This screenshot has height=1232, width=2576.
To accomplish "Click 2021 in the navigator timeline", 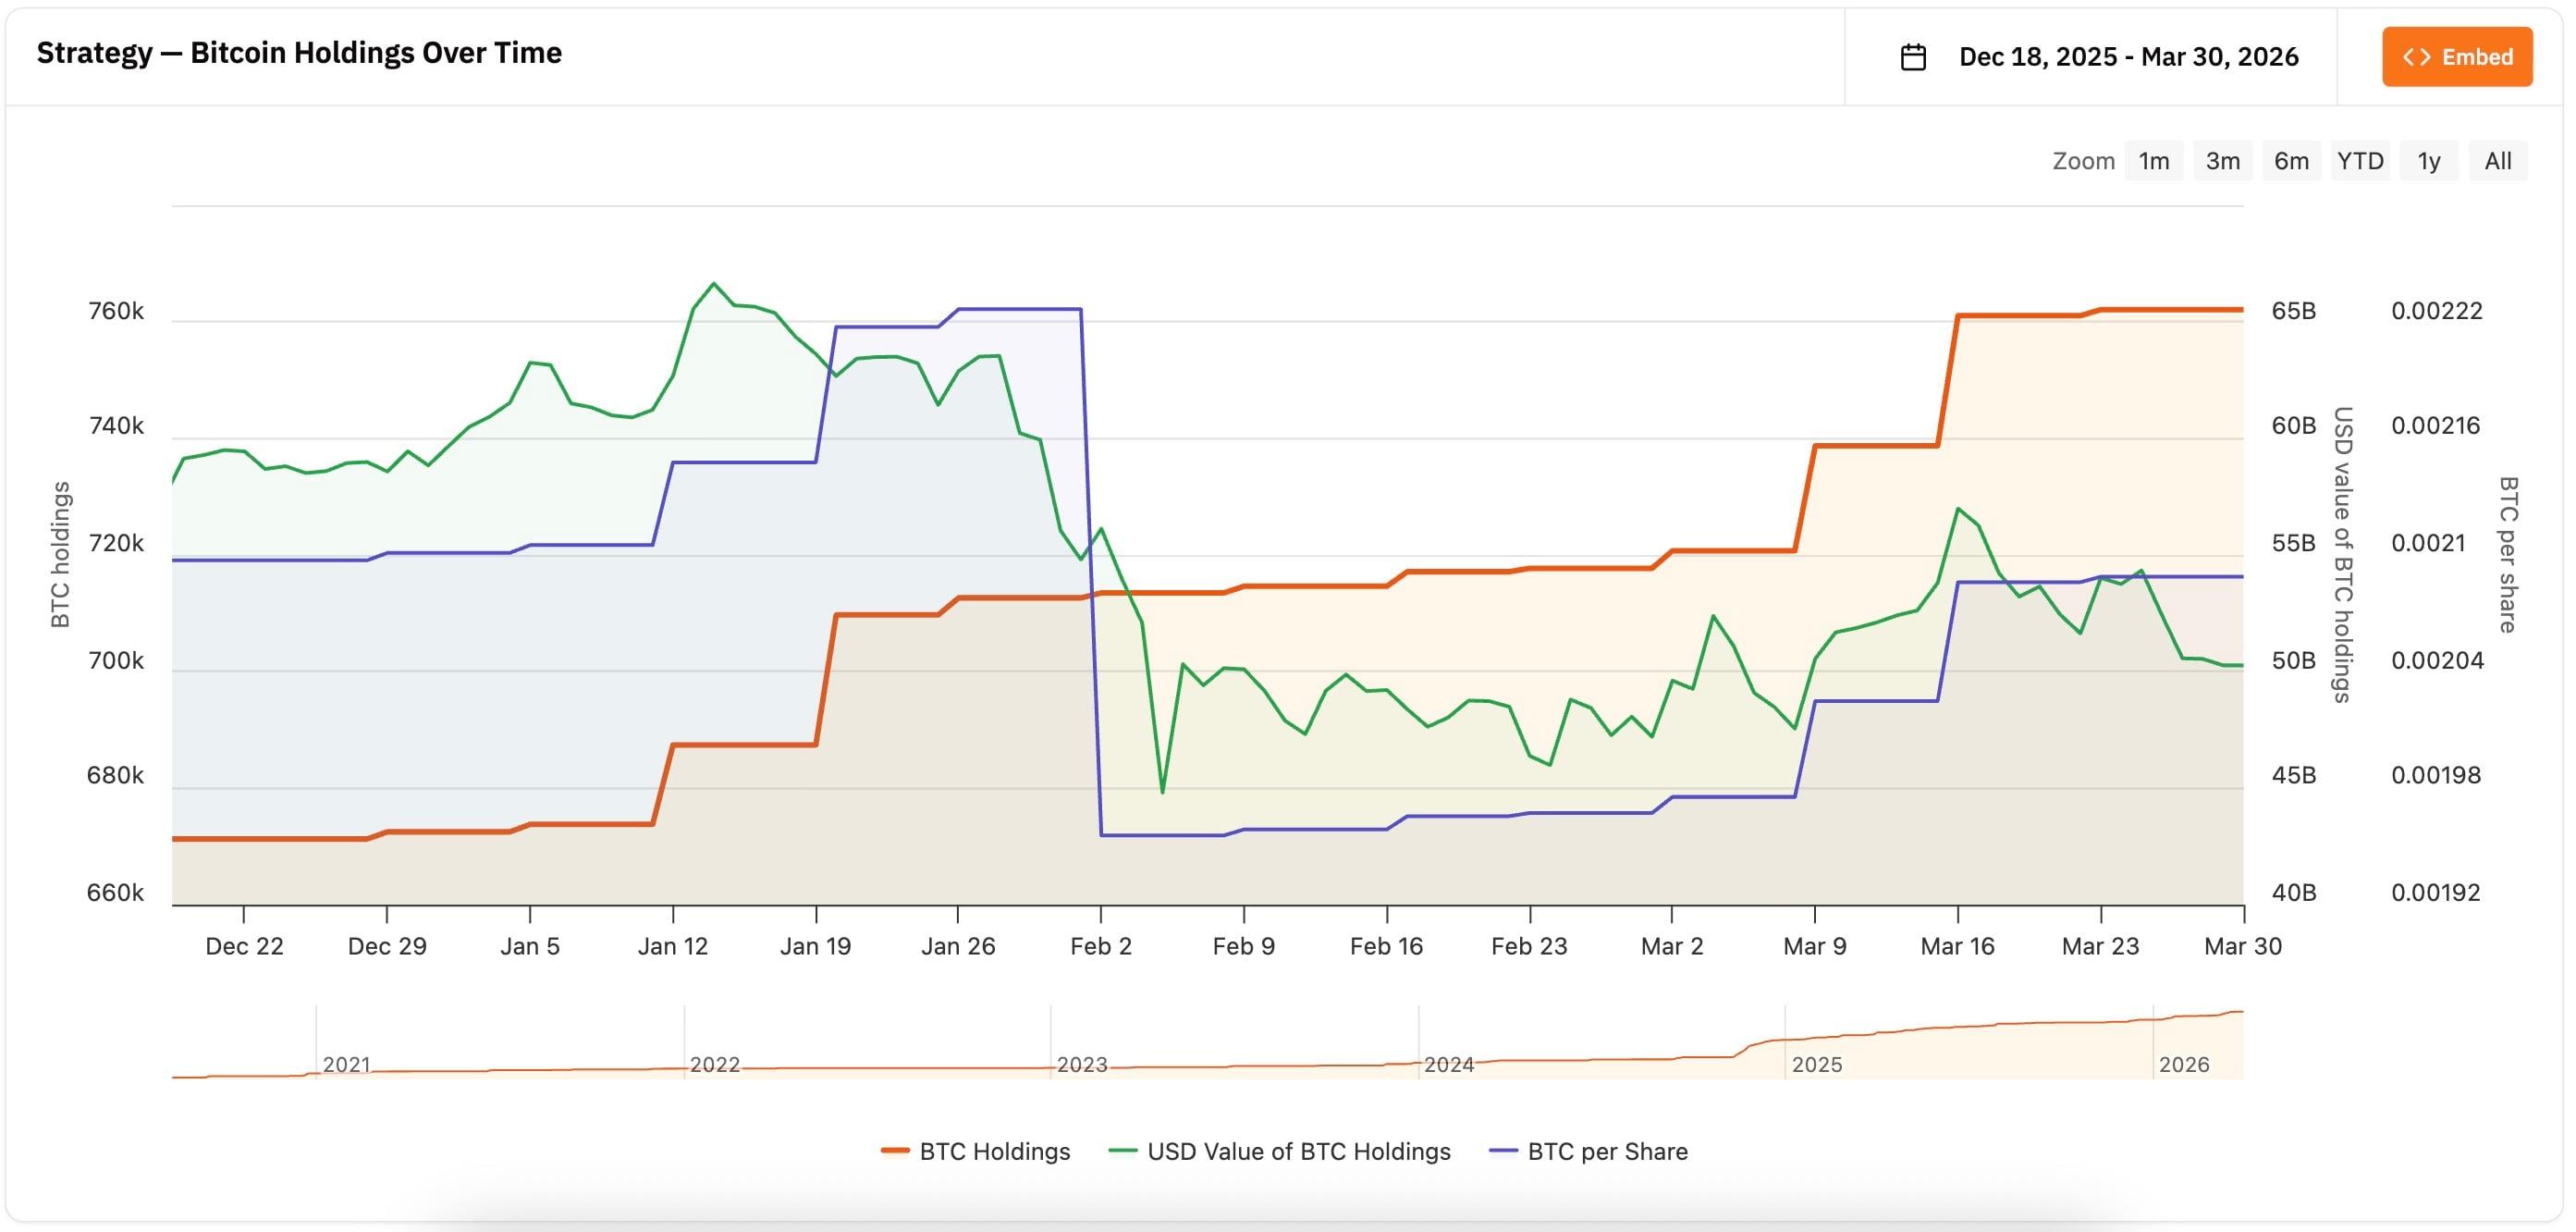I will tap(346, 1064).
